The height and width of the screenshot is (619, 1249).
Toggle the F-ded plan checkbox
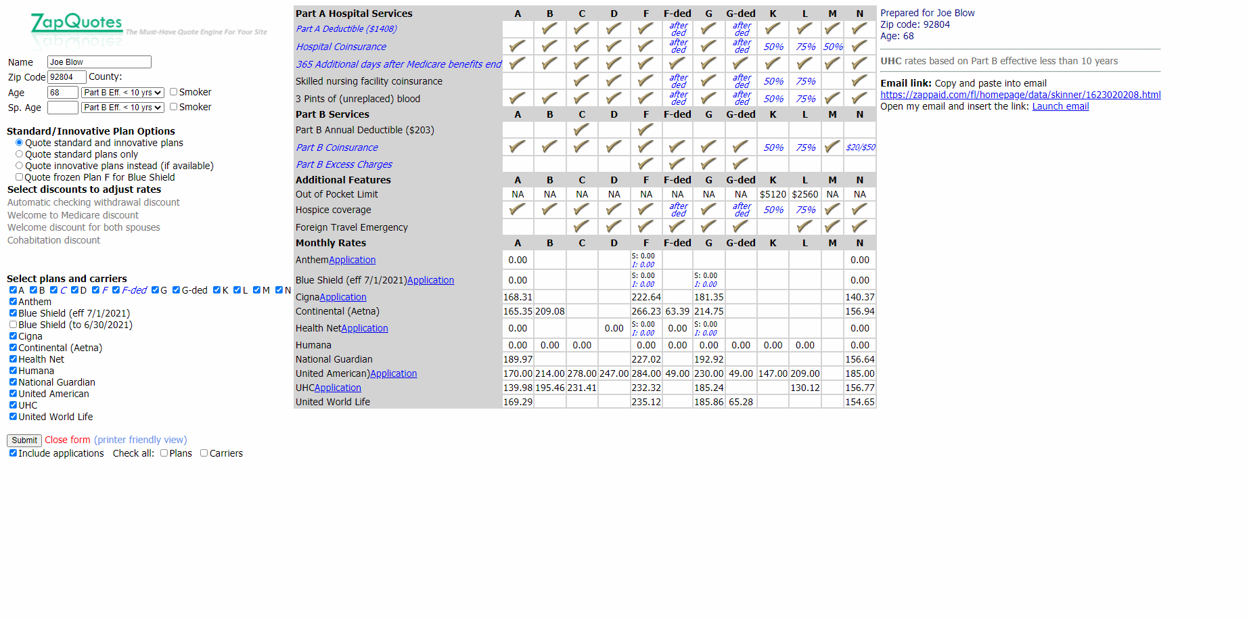pos(116,290)
